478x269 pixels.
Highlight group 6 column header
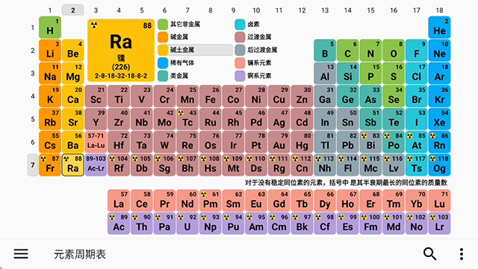(x=164, y=10)
